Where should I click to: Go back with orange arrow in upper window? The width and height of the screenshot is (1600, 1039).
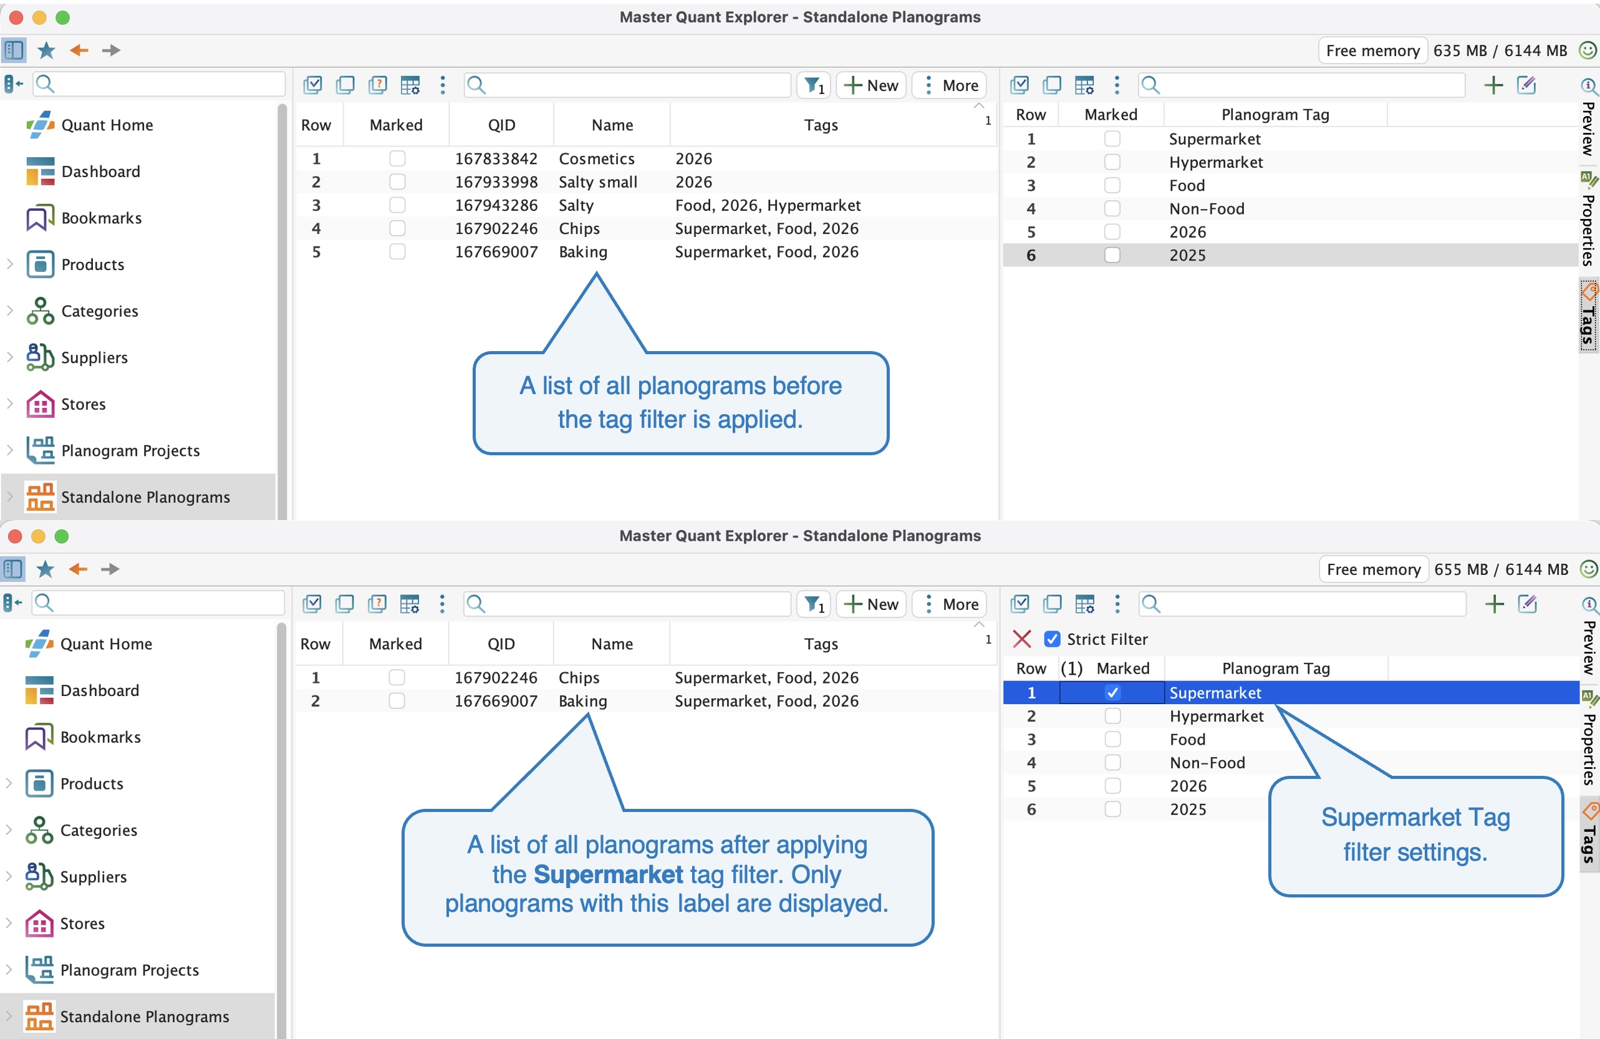pos(79,51)
